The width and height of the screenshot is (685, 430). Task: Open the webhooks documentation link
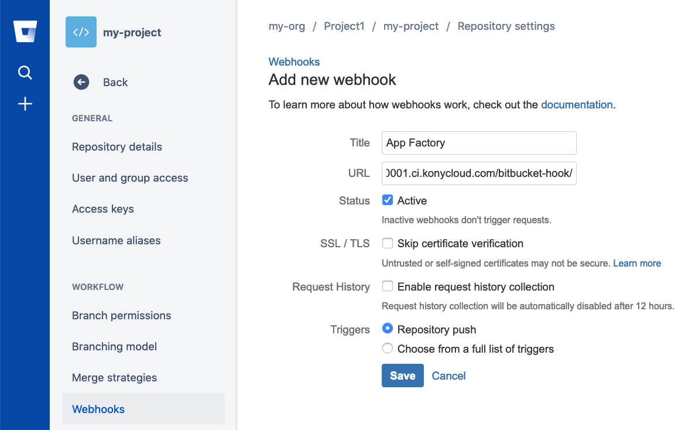tap(577, 105)
